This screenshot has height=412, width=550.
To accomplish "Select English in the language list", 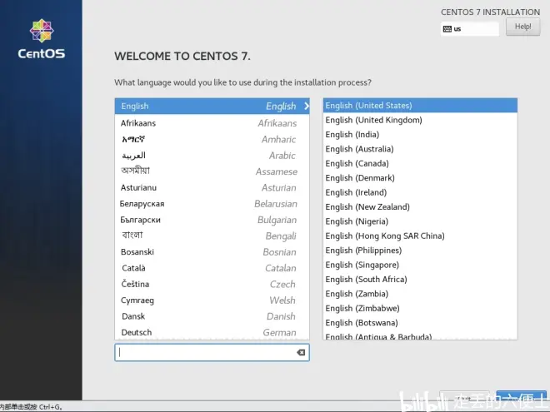I will point(212,107).
